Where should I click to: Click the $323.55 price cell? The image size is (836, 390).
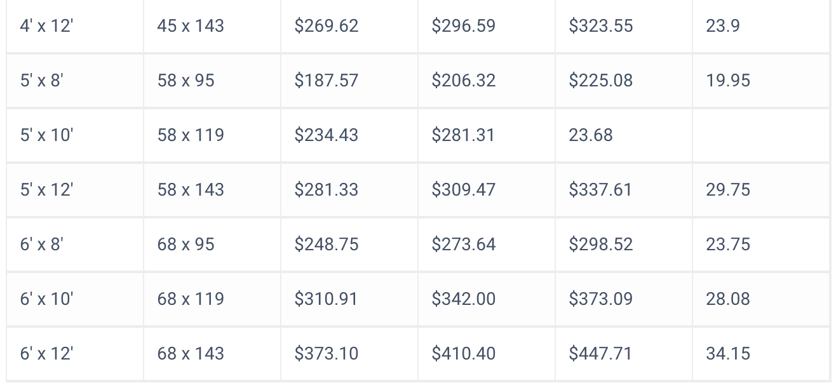pos(601,26)
